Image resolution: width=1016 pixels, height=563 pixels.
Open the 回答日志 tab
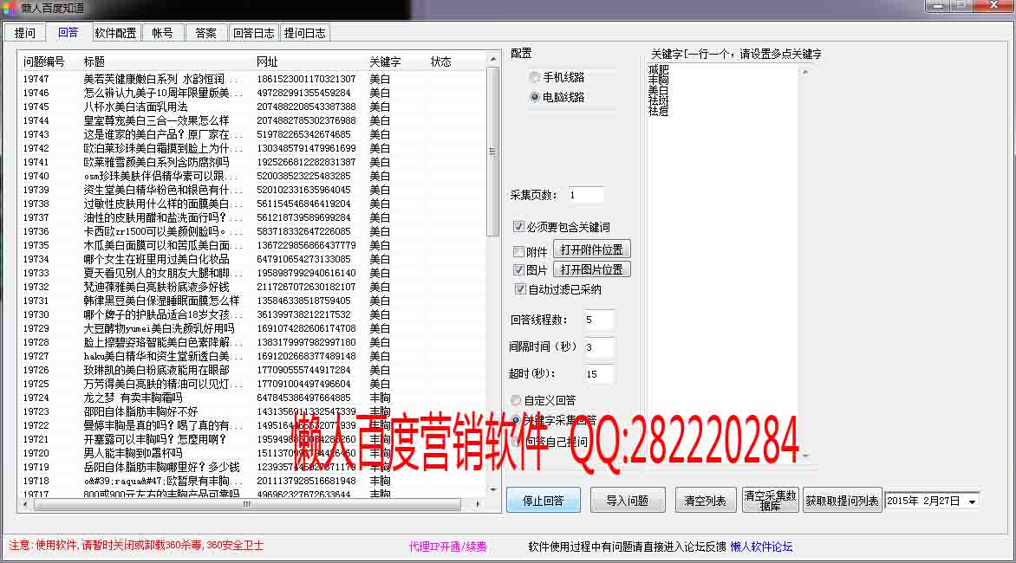click(x=252, y=31)
